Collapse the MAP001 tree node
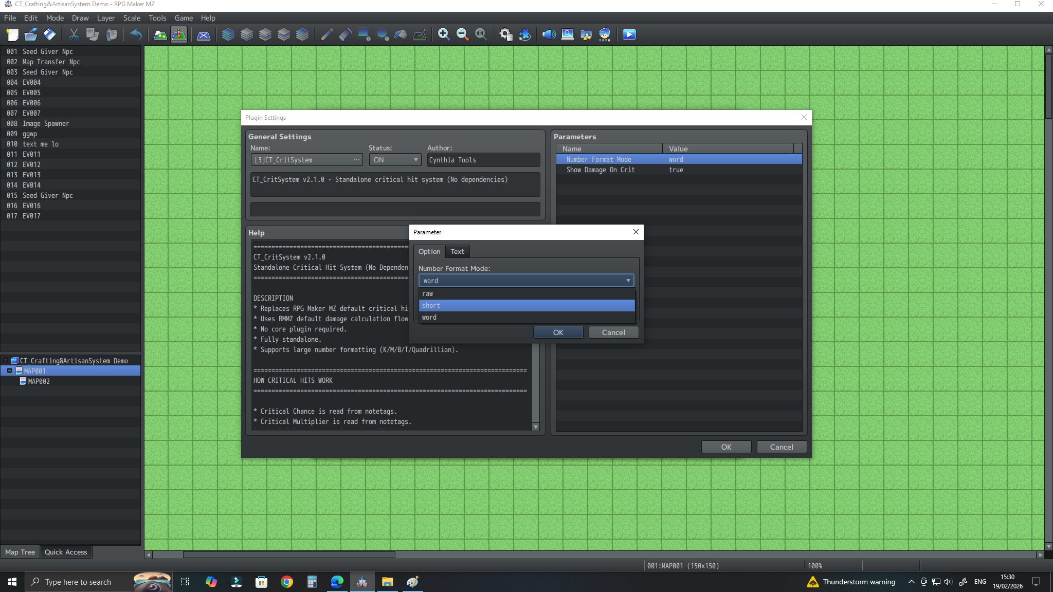The height and width of the screenshot is (592, 1053). point(9,371)
